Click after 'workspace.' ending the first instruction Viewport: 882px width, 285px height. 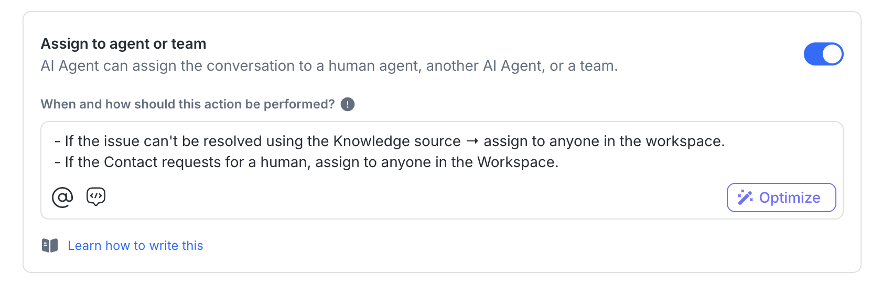pos(726,141)
